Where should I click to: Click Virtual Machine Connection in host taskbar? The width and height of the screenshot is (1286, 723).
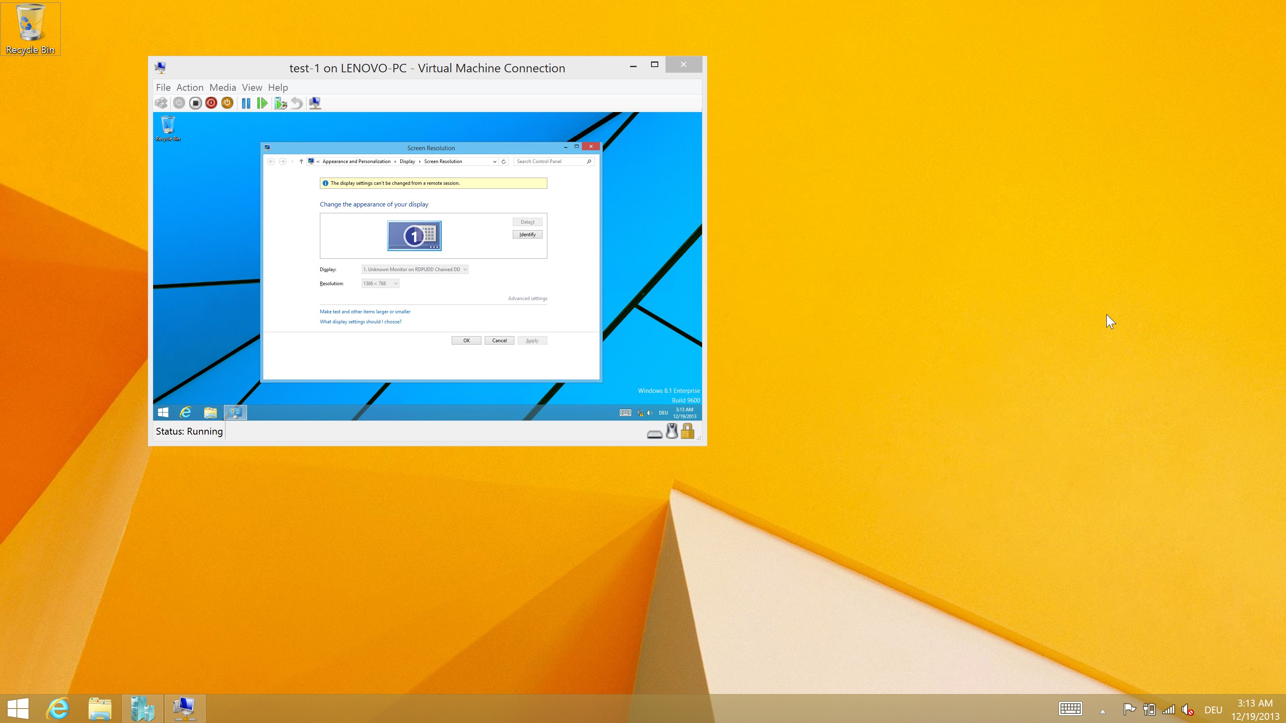coord(185,709)
